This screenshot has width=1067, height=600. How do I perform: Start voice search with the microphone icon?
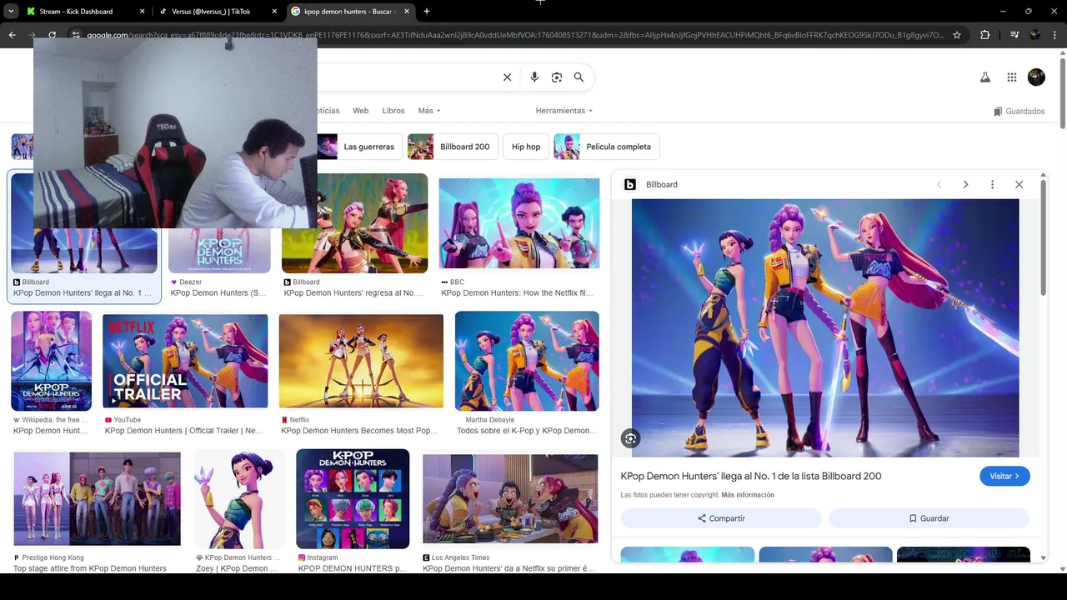tap(534, 77)
